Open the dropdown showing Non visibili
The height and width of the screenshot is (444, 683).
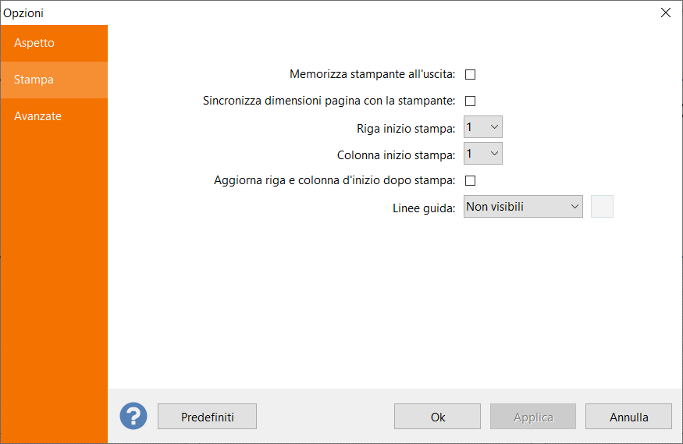tap(523, 207)
